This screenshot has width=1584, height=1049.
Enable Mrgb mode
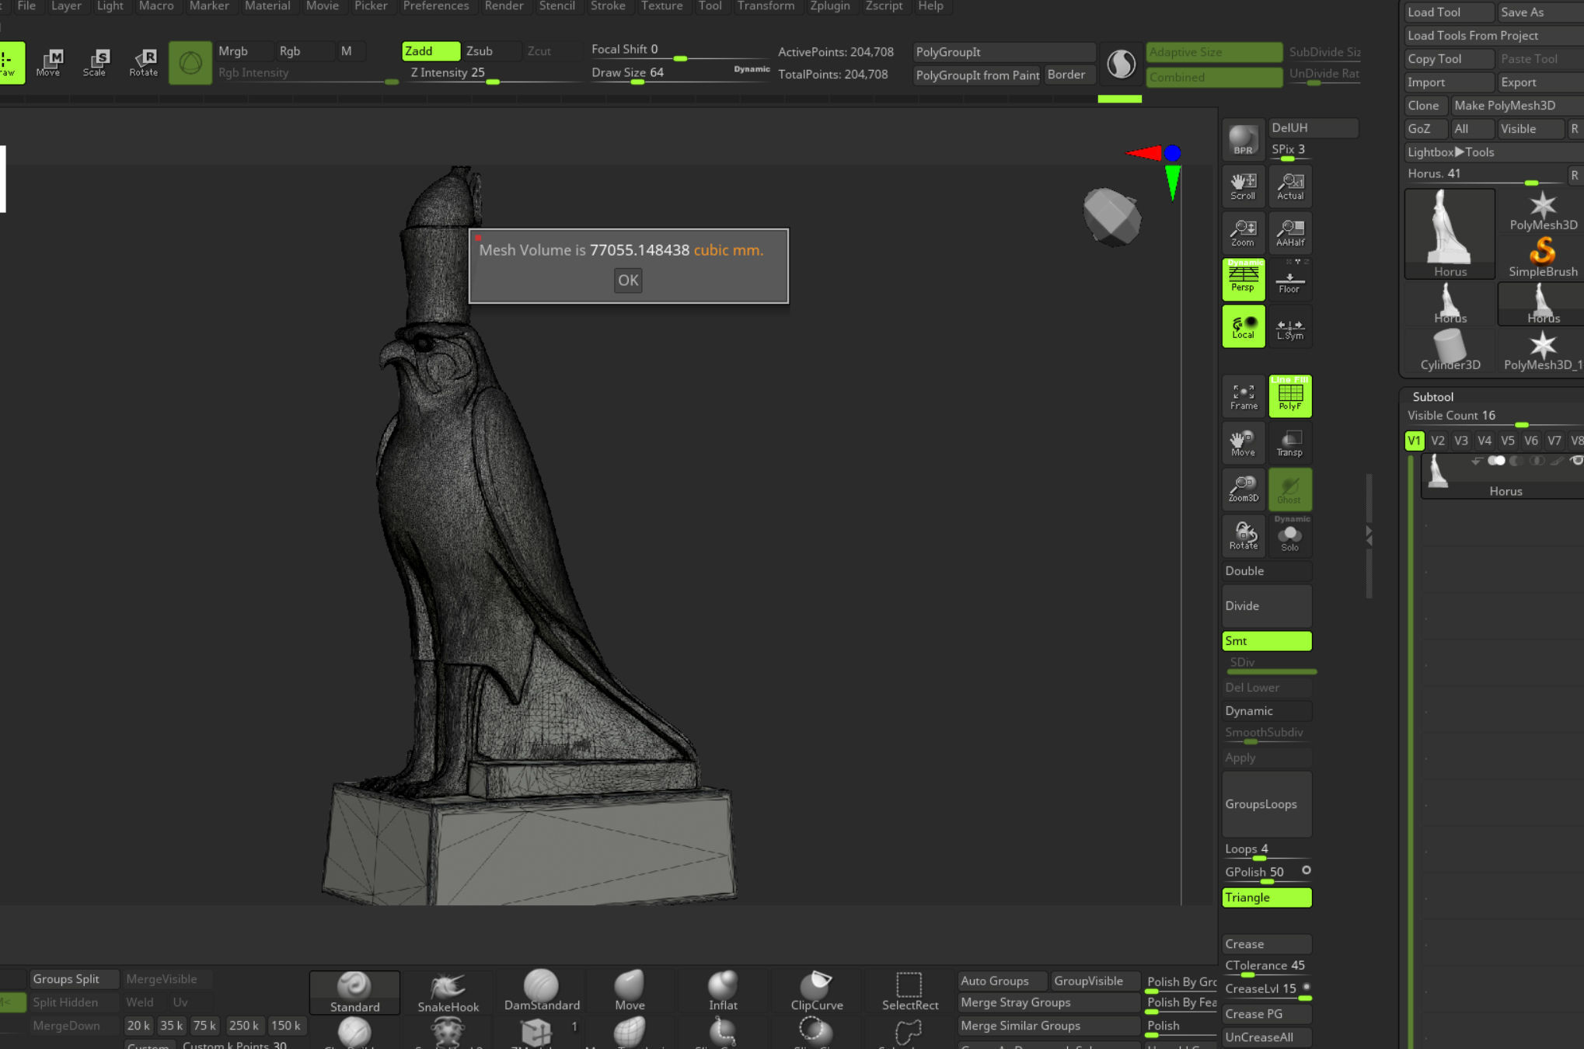(x=244, y=51)
